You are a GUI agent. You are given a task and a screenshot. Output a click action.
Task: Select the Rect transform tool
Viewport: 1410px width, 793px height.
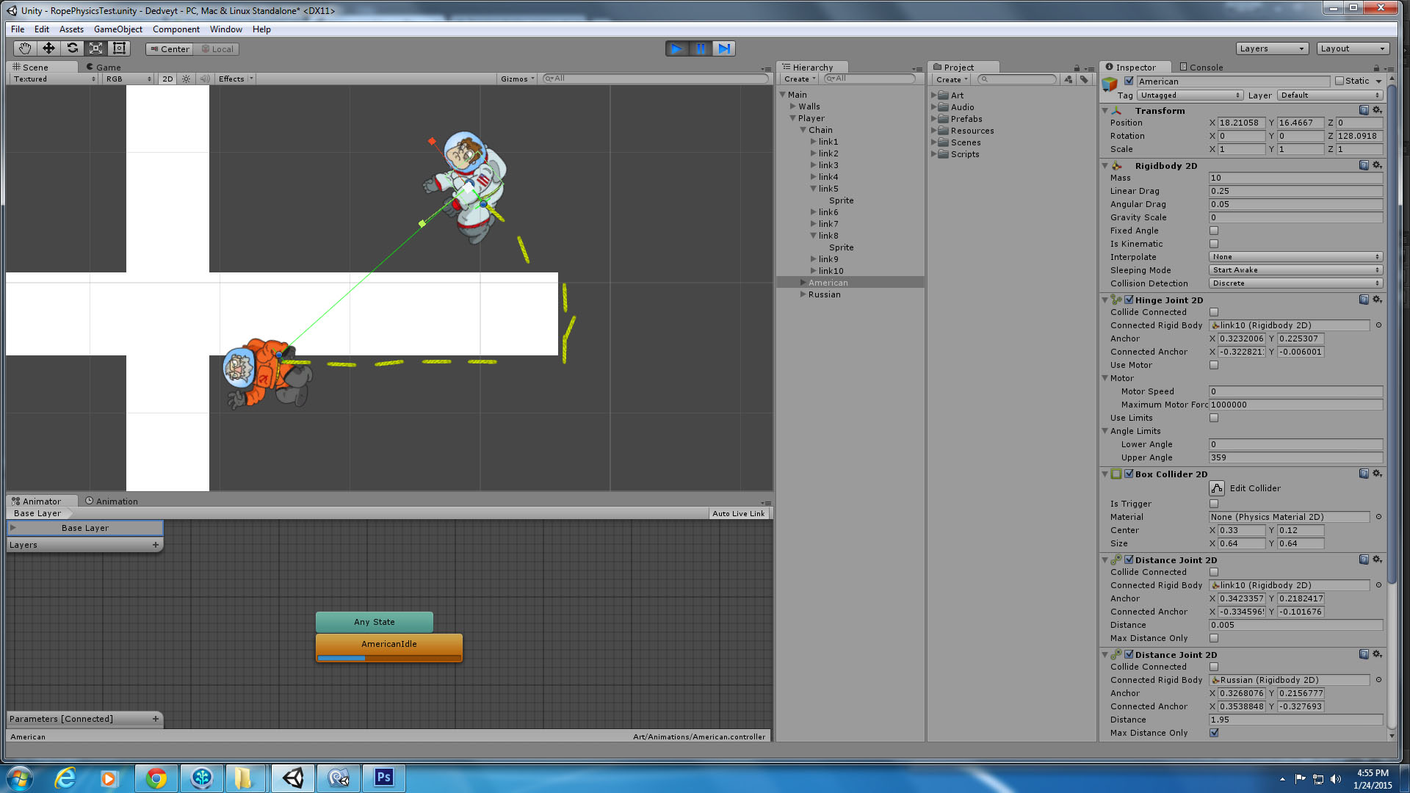[x=119, y=48]
